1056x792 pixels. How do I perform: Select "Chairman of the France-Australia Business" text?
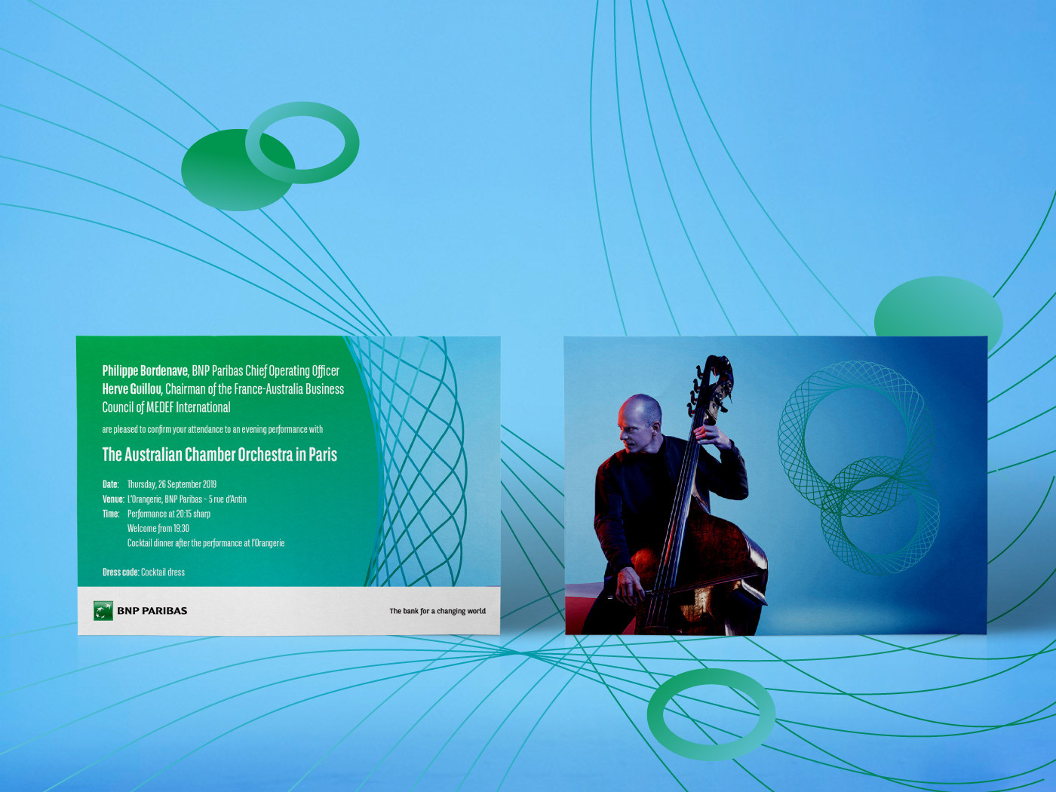pos(255,388)
